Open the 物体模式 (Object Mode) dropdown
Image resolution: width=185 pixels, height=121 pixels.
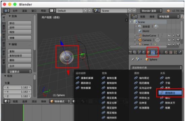coord(60,102)
